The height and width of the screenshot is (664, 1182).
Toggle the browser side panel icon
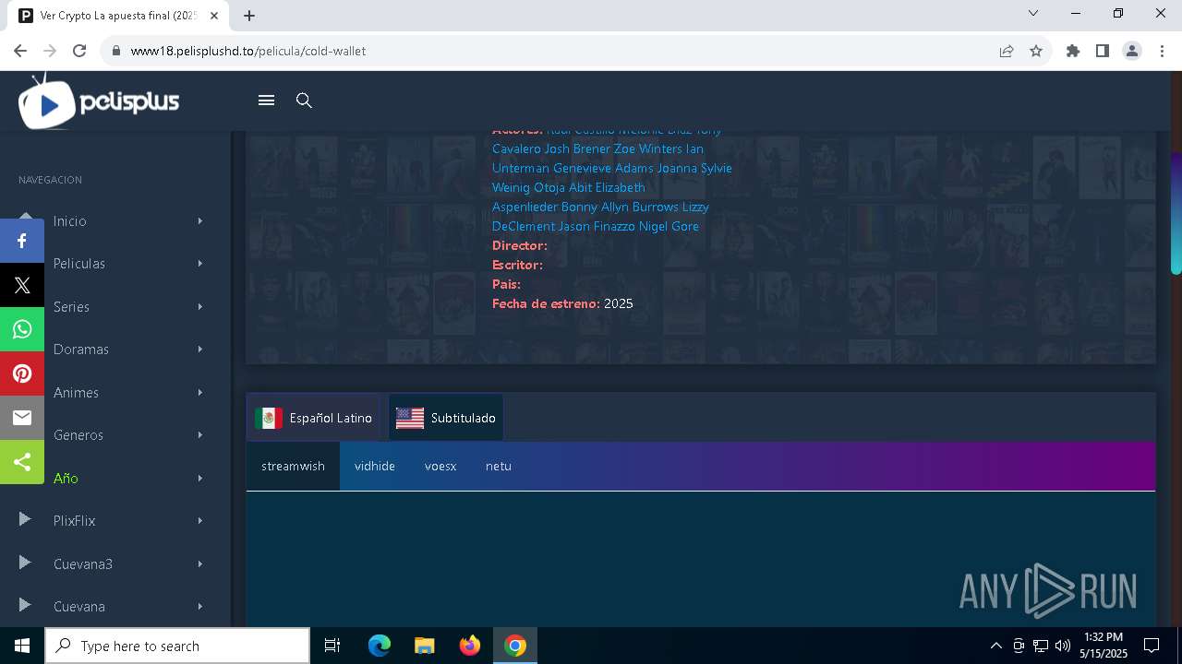[x=1103, y=51]
